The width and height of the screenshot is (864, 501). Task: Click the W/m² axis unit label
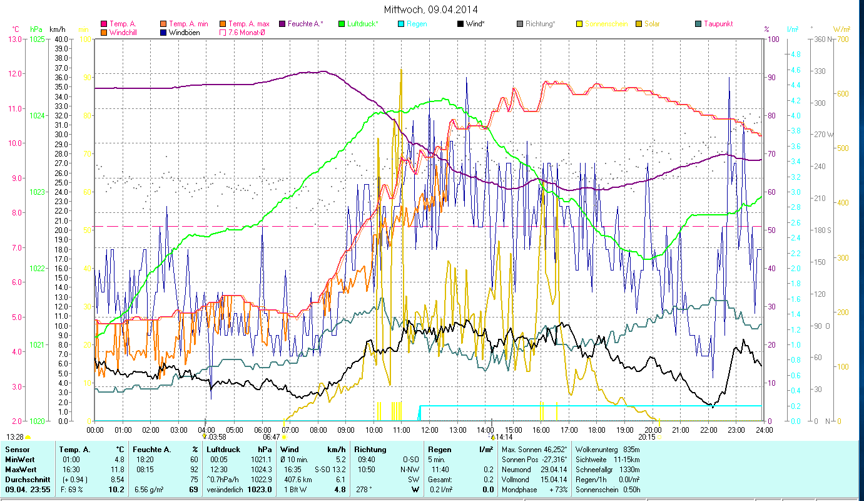pos(842,29)
